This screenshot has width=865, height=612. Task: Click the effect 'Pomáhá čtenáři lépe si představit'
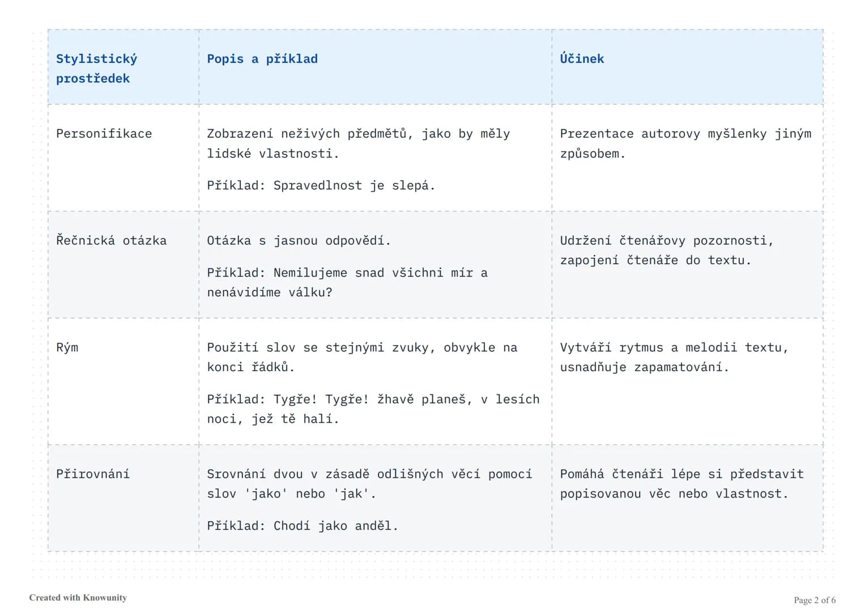(x=681, y=474)
